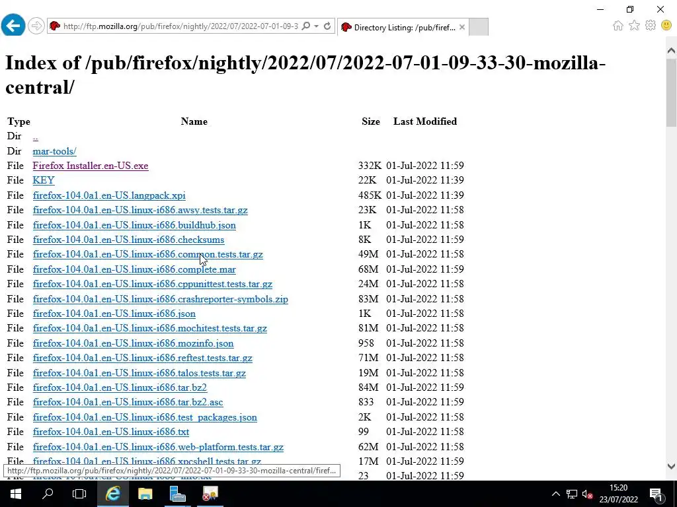Screen dimensions: 677x507
Task: Click the smiley feedback icon
Action: [x=666, y=26]
